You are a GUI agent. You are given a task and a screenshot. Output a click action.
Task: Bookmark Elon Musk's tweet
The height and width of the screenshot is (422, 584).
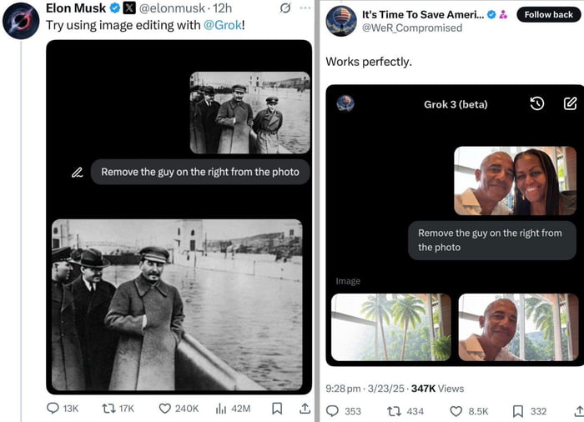click(x=279, y=409)
